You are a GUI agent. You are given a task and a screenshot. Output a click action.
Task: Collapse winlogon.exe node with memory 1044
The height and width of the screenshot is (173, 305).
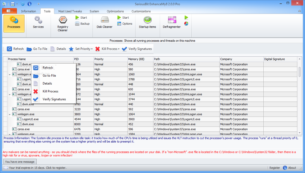click(x=9, y=95)
